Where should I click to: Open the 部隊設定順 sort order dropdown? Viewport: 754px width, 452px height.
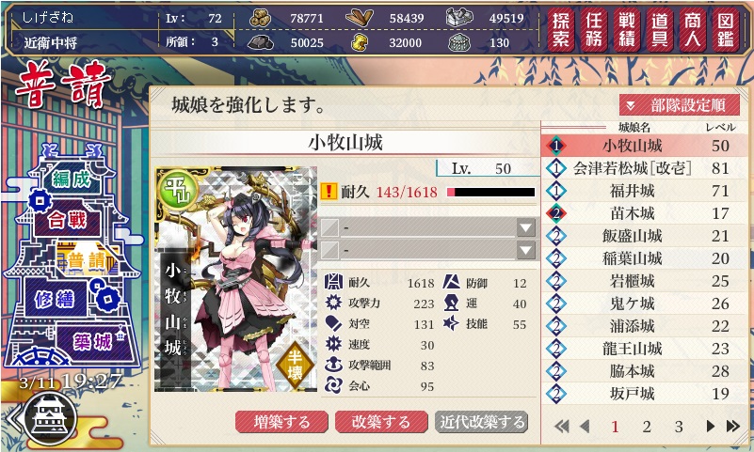(680, 105)
